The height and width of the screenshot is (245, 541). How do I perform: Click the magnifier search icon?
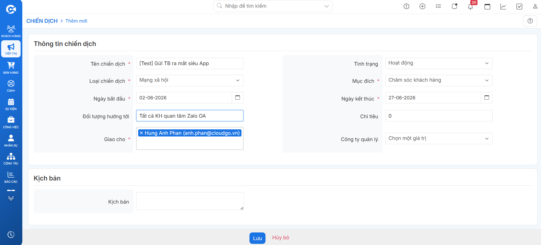coord(219,6)
